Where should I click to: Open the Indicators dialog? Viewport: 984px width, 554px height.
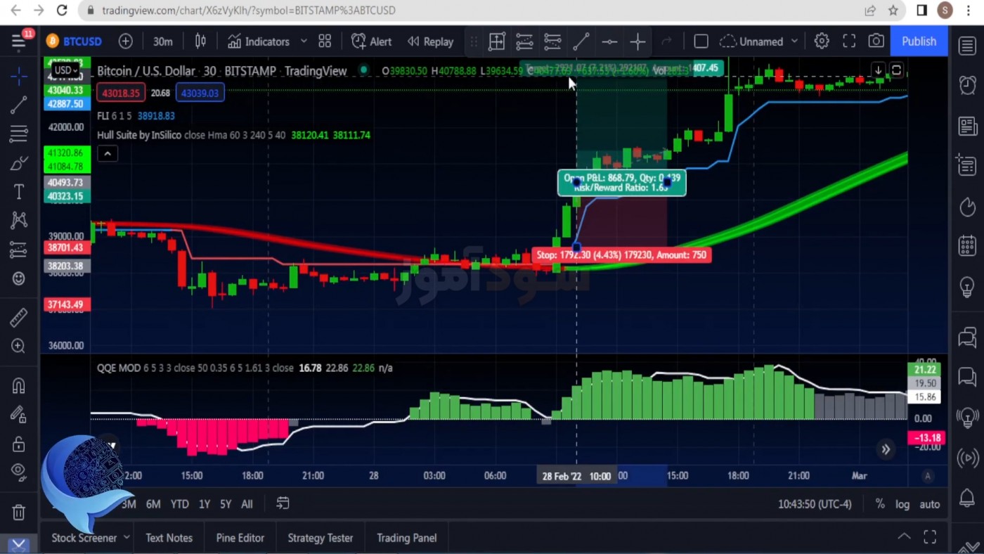[x=258, y=41]
